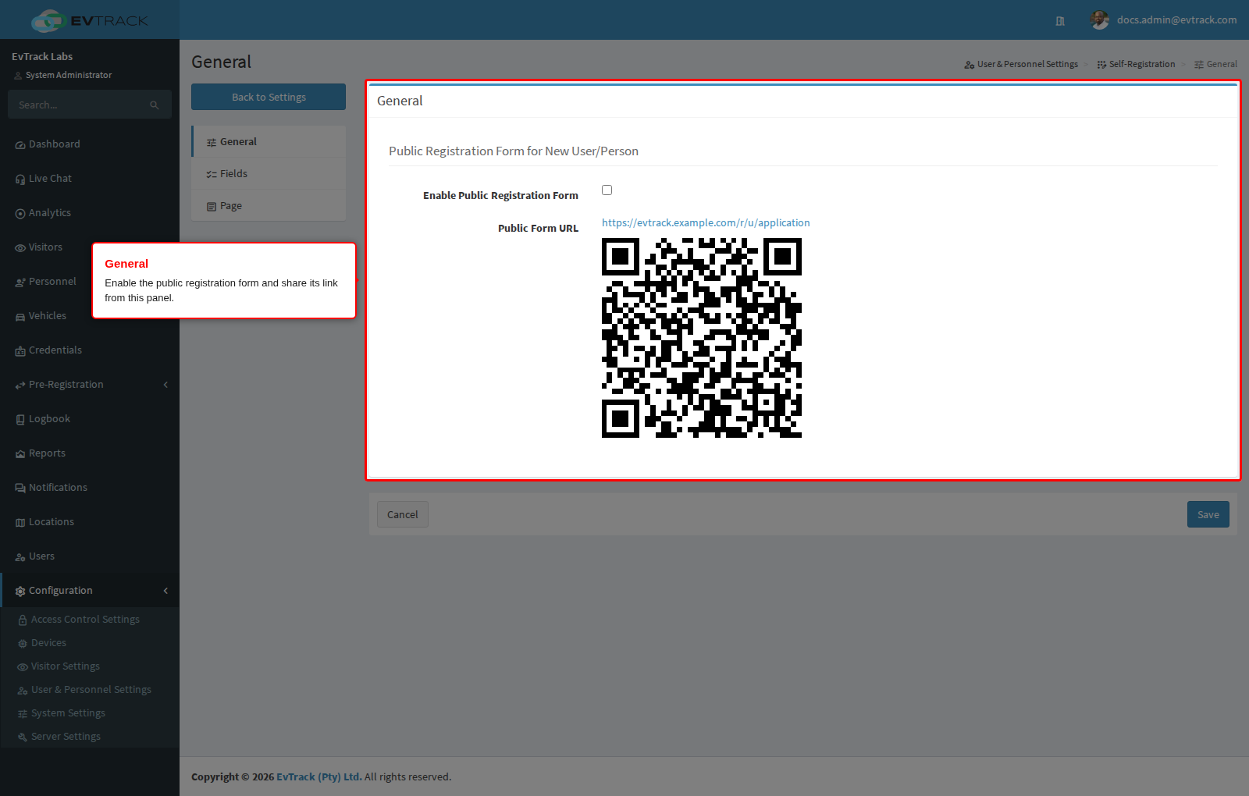Click EvTrack (Pty) Ltd. footer link
1249x796 pixels.
click(x=319, y=777)
